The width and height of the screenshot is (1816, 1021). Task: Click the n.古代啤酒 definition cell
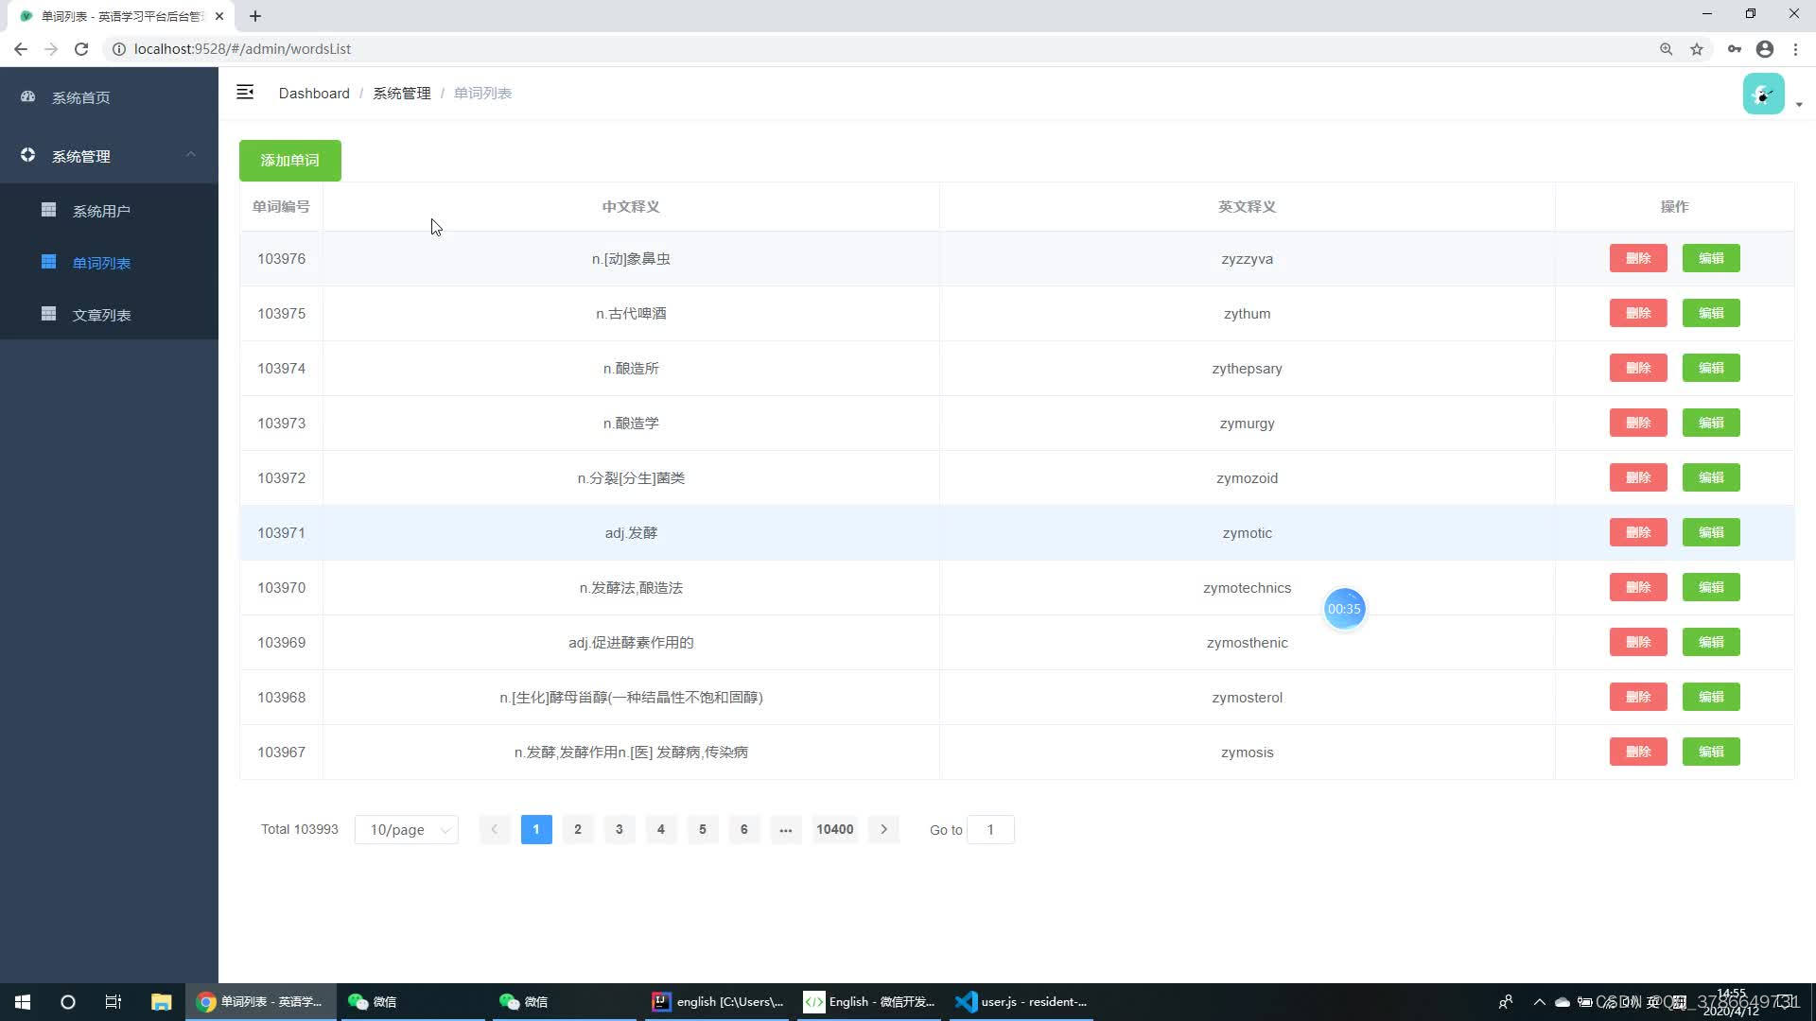pyautogui.click(x=631, y=313)
